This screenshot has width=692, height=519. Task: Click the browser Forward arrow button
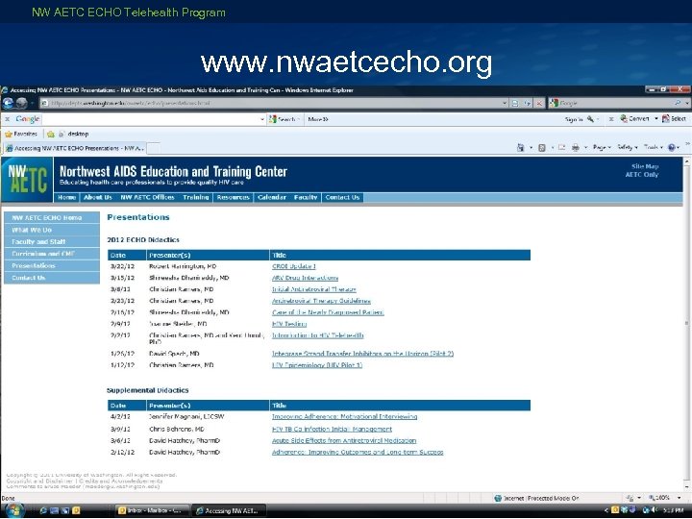[21, 103]
